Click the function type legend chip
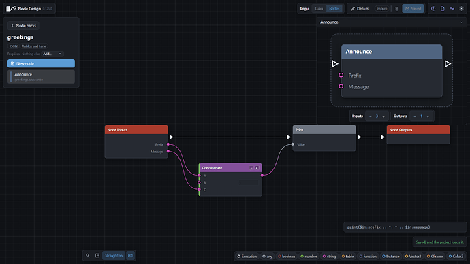This screenshot has height=264, width=470. click(x=368, y=257)
